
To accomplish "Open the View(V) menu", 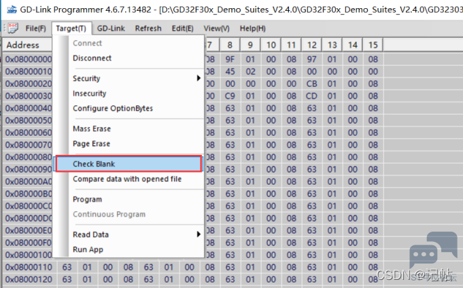I will coord(216,29).
